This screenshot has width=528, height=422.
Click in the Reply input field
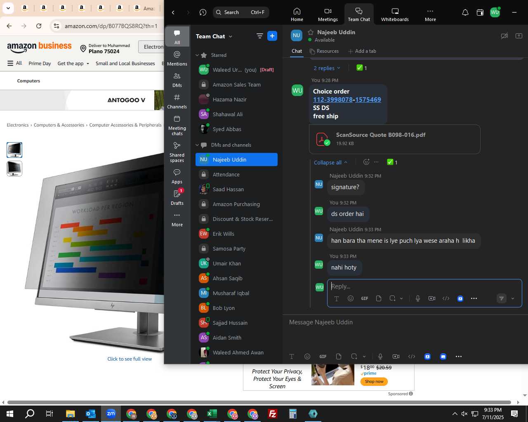click(424, 286)
